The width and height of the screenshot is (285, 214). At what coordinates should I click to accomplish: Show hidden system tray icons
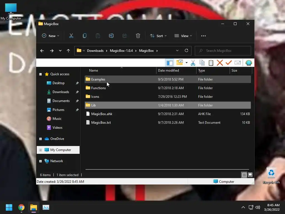pos(243,207)
